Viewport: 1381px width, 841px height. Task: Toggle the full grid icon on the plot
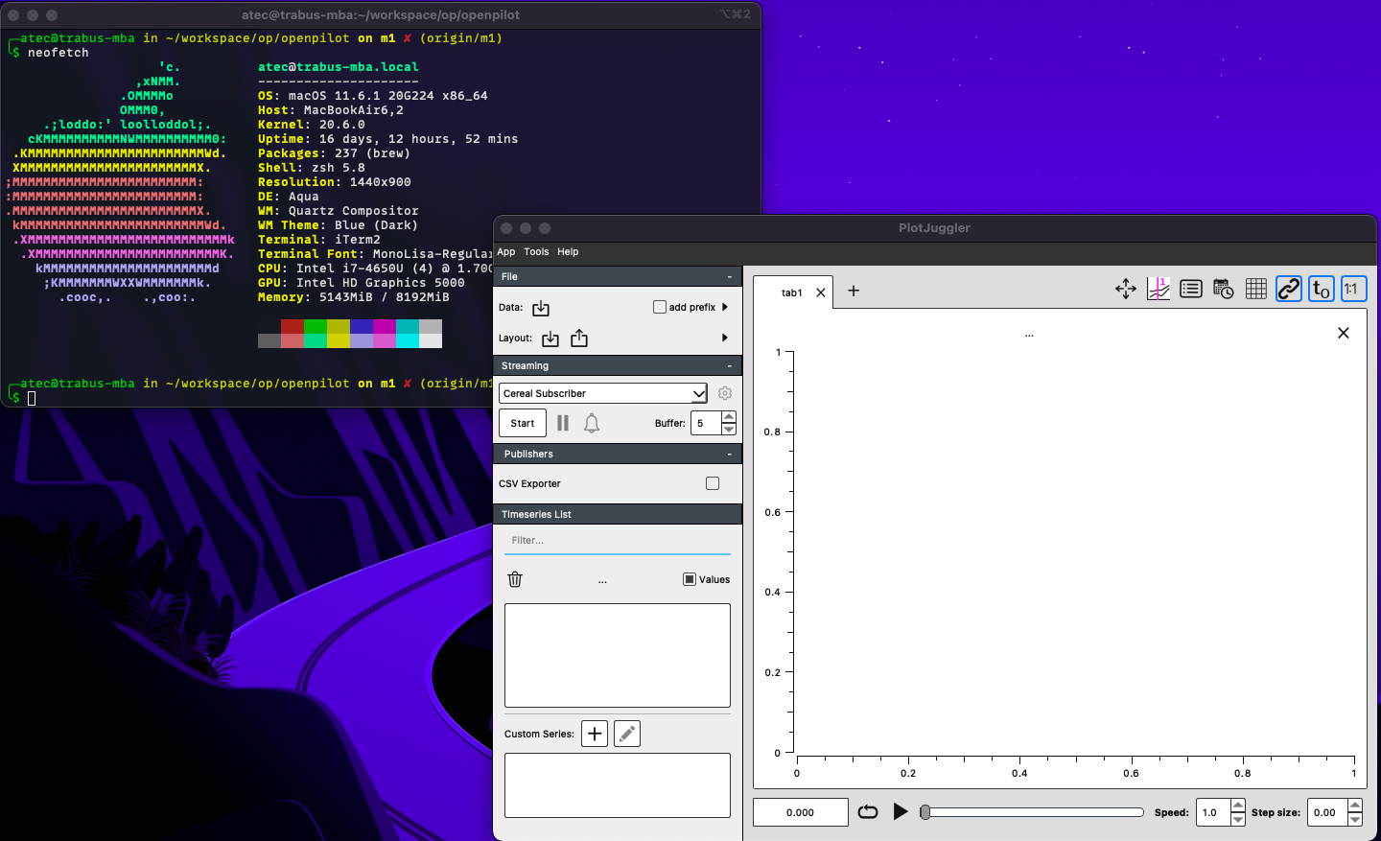1255,289
